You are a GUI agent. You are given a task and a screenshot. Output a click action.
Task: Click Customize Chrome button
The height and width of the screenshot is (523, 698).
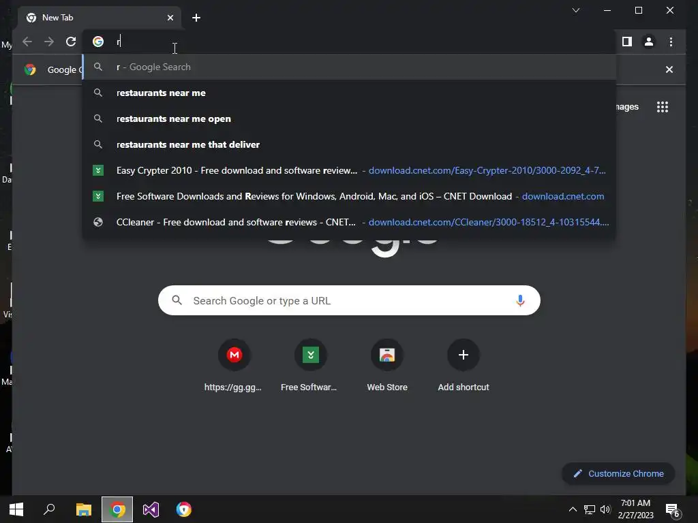[618, 474]
